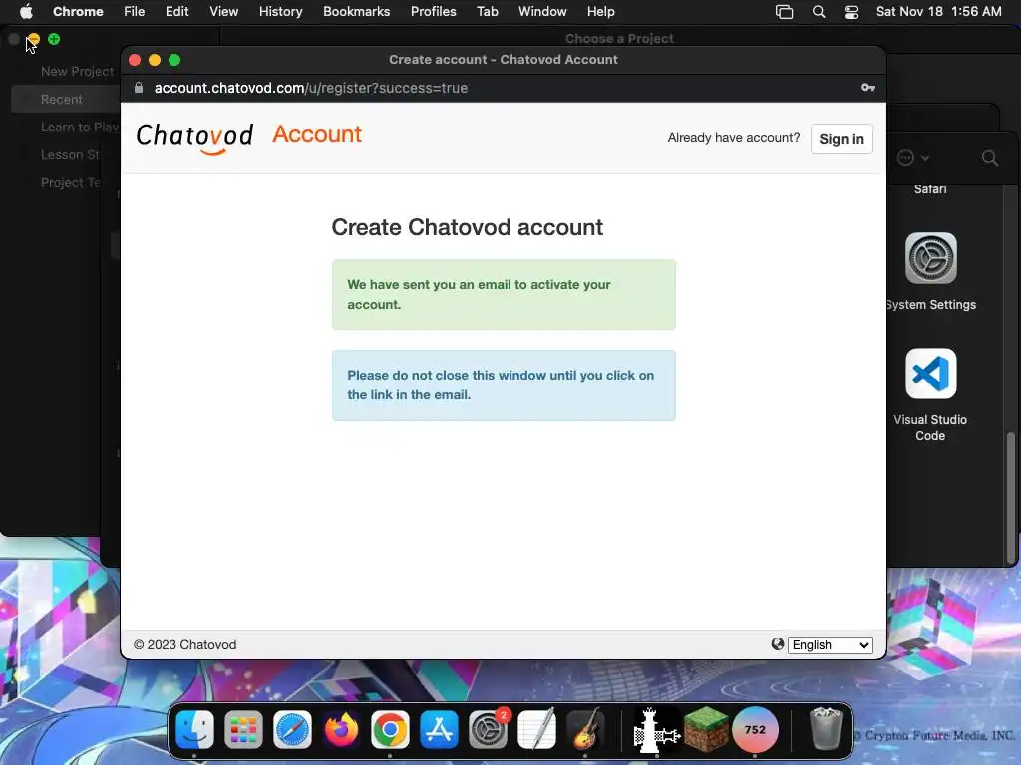1021x765 pixels.
Task: Click the Chatovod logo
Action: [x=194, y=137]
